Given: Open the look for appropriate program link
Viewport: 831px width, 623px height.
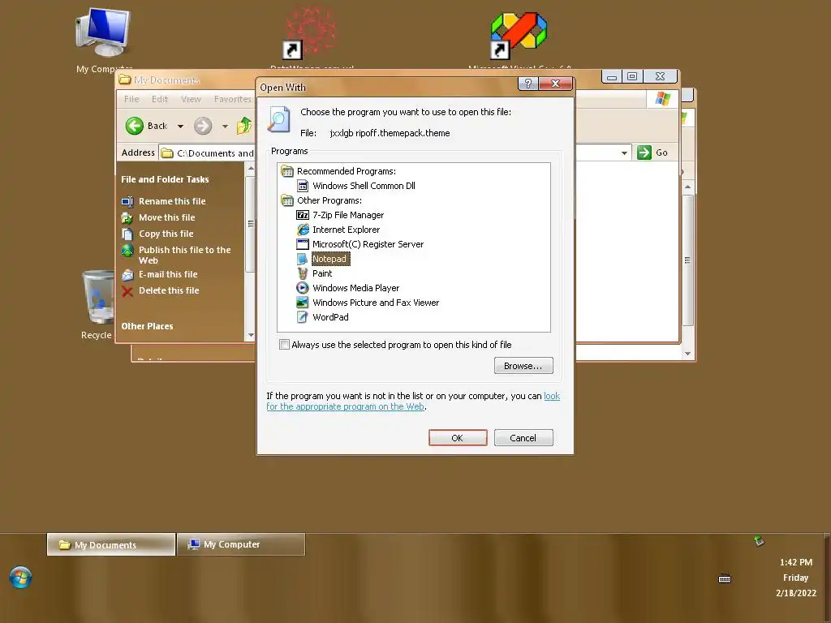Looking at the screenshot, I should (413, 402).
